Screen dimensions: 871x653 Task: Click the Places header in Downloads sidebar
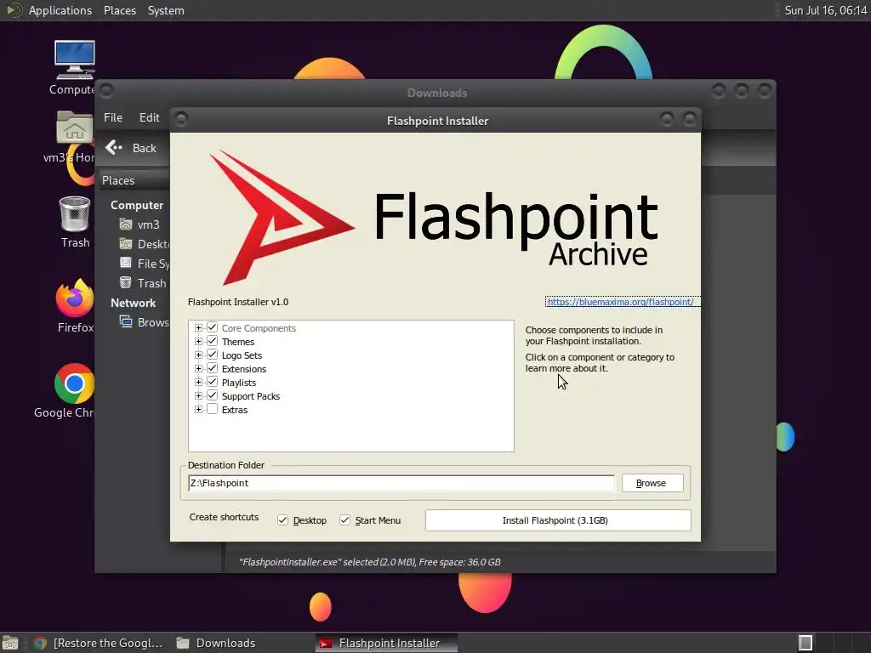click(118, 180)
